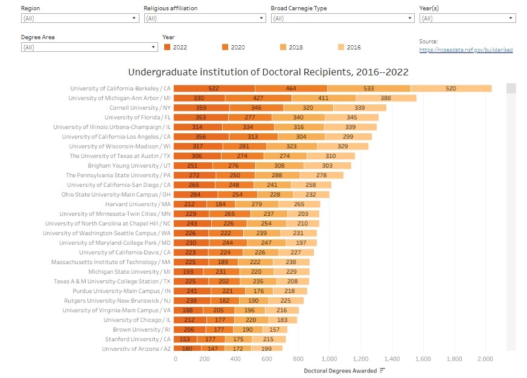Select the 2020 legend color swatch
The height and width of the screenshot is (378, 527).
[x=225, y=47]
